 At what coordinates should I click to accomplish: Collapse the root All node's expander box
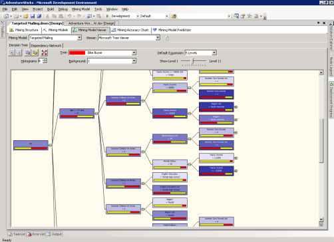pyautogui.click(x=50, y=146)
